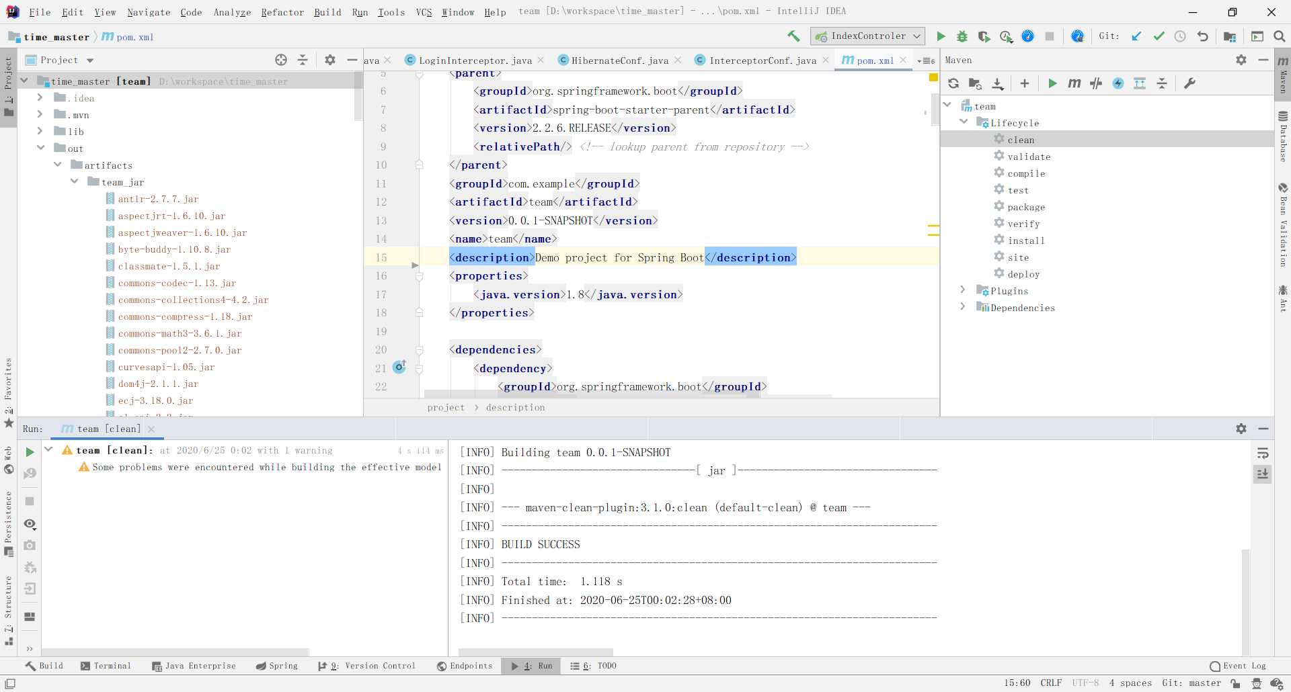1291x692 pixels.
Task: Open Maven panel gear options
Action: tap(1241, 60)
